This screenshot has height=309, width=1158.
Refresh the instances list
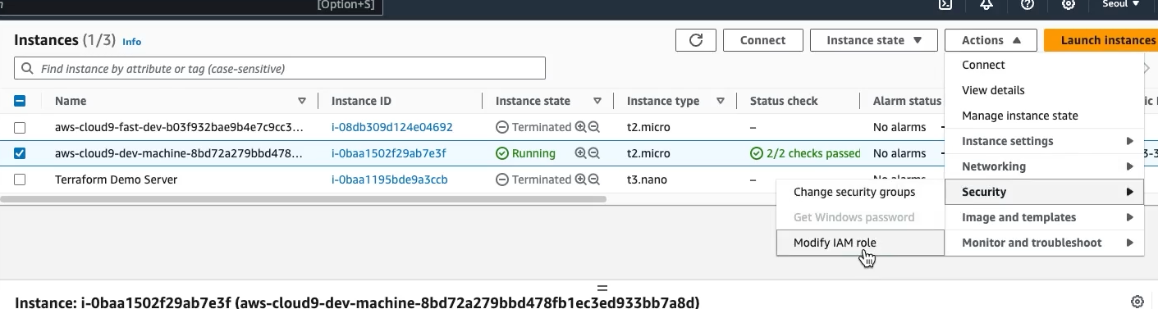pos(696,40)
